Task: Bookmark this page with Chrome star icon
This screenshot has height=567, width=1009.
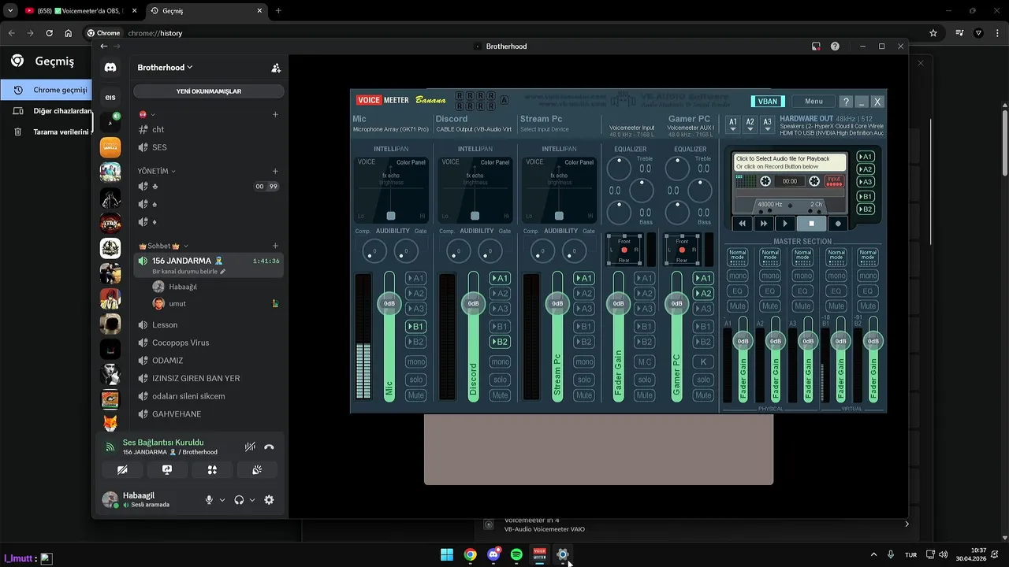Action: pos(933,33)
